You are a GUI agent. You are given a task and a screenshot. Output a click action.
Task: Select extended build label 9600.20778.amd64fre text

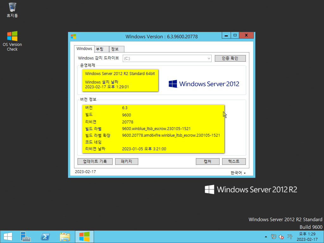tap(171, 135)
